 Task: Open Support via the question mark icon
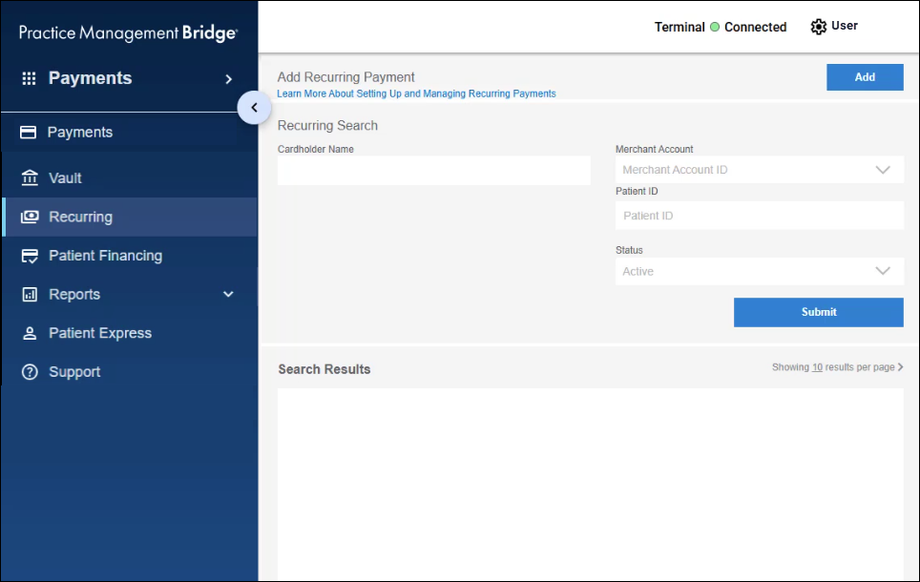pyautogui.click(x=28, y=371)
